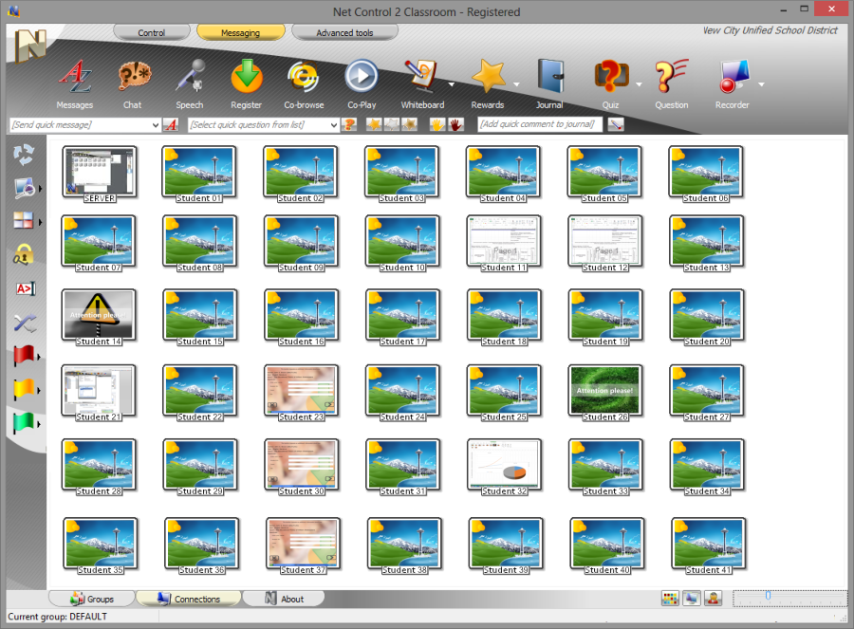Viewport: 854px width, 629px height.
Task: Open the About tab at bottom
Action: (283, 599)
